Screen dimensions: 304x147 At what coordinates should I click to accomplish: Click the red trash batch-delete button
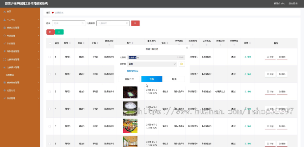[50, 32]
